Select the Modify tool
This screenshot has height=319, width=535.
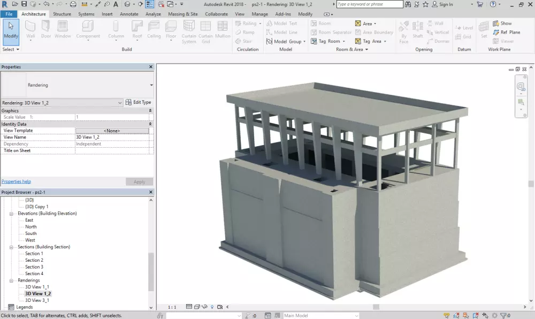11,32
